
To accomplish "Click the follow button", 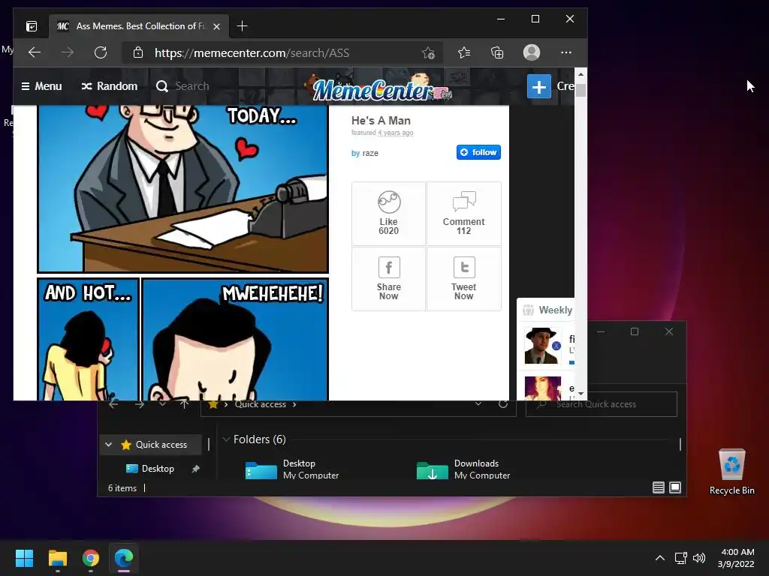I will 478,152.
